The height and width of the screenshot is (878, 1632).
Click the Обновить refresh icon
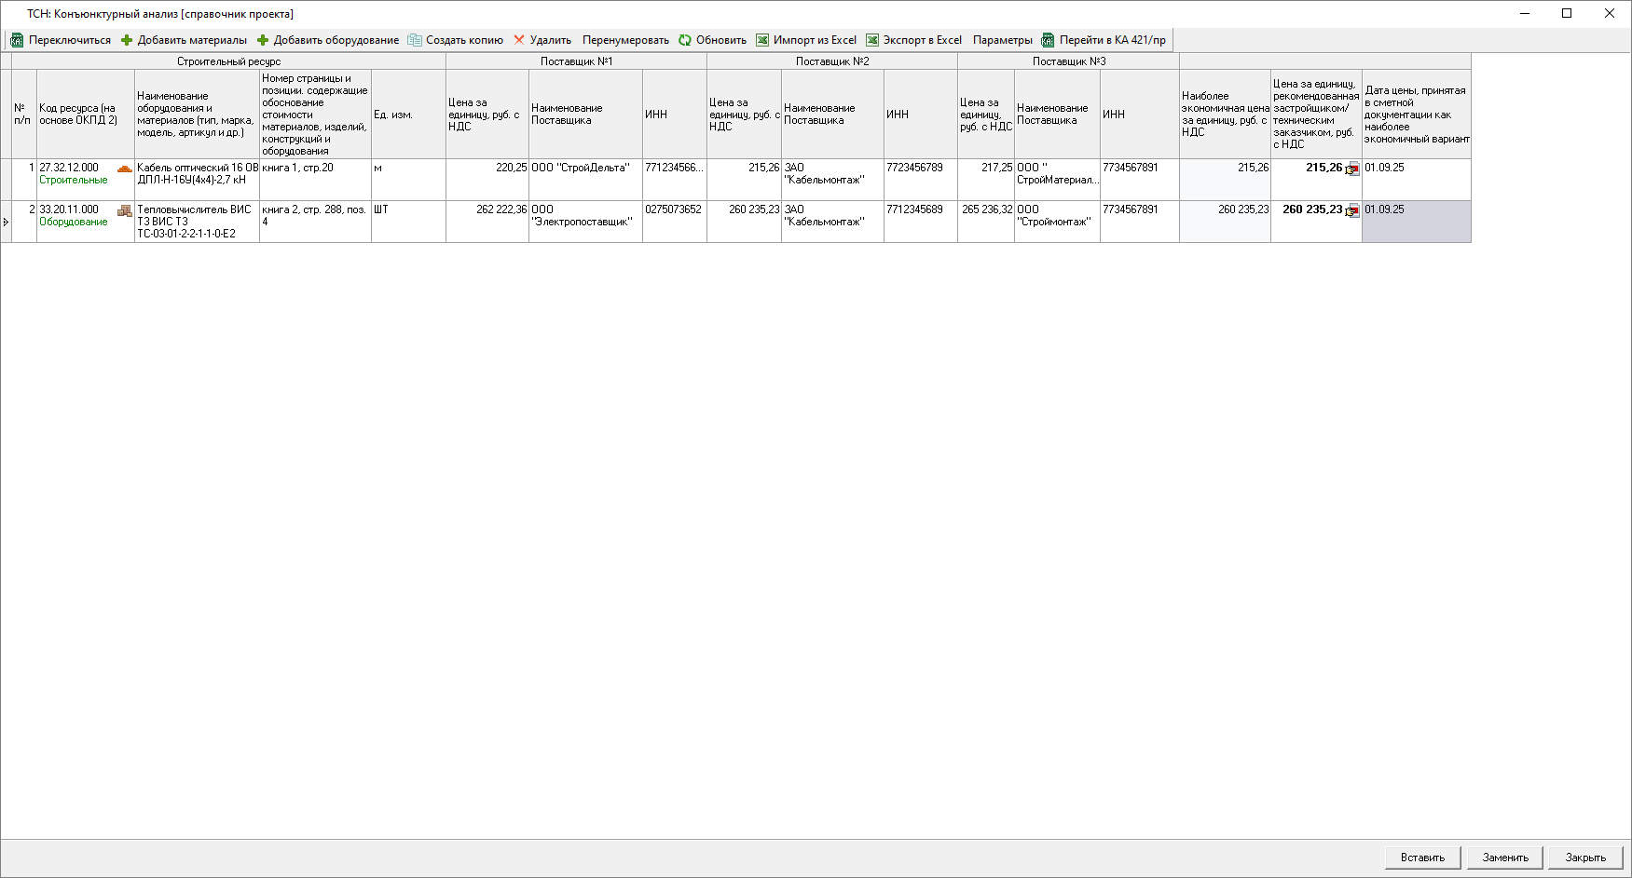pos(685,40)
